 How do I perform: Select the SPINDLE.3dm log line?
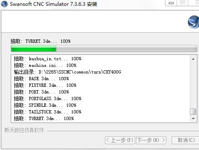(45, 105)
